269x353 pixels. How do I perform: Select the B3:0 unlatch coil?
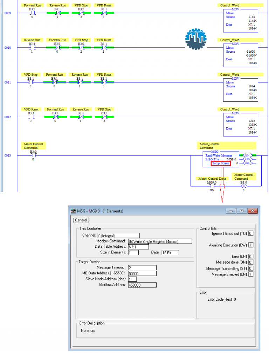pos(244,186)
